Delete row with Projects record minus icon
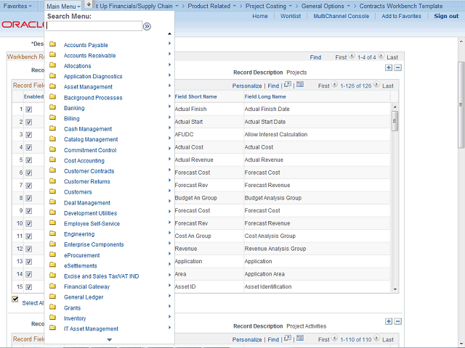 point(398,67)
